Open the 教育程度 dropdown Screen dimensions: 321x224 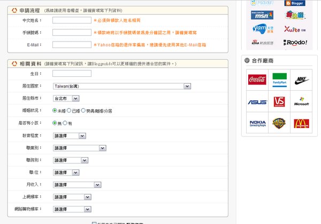(x=70, y=136)
